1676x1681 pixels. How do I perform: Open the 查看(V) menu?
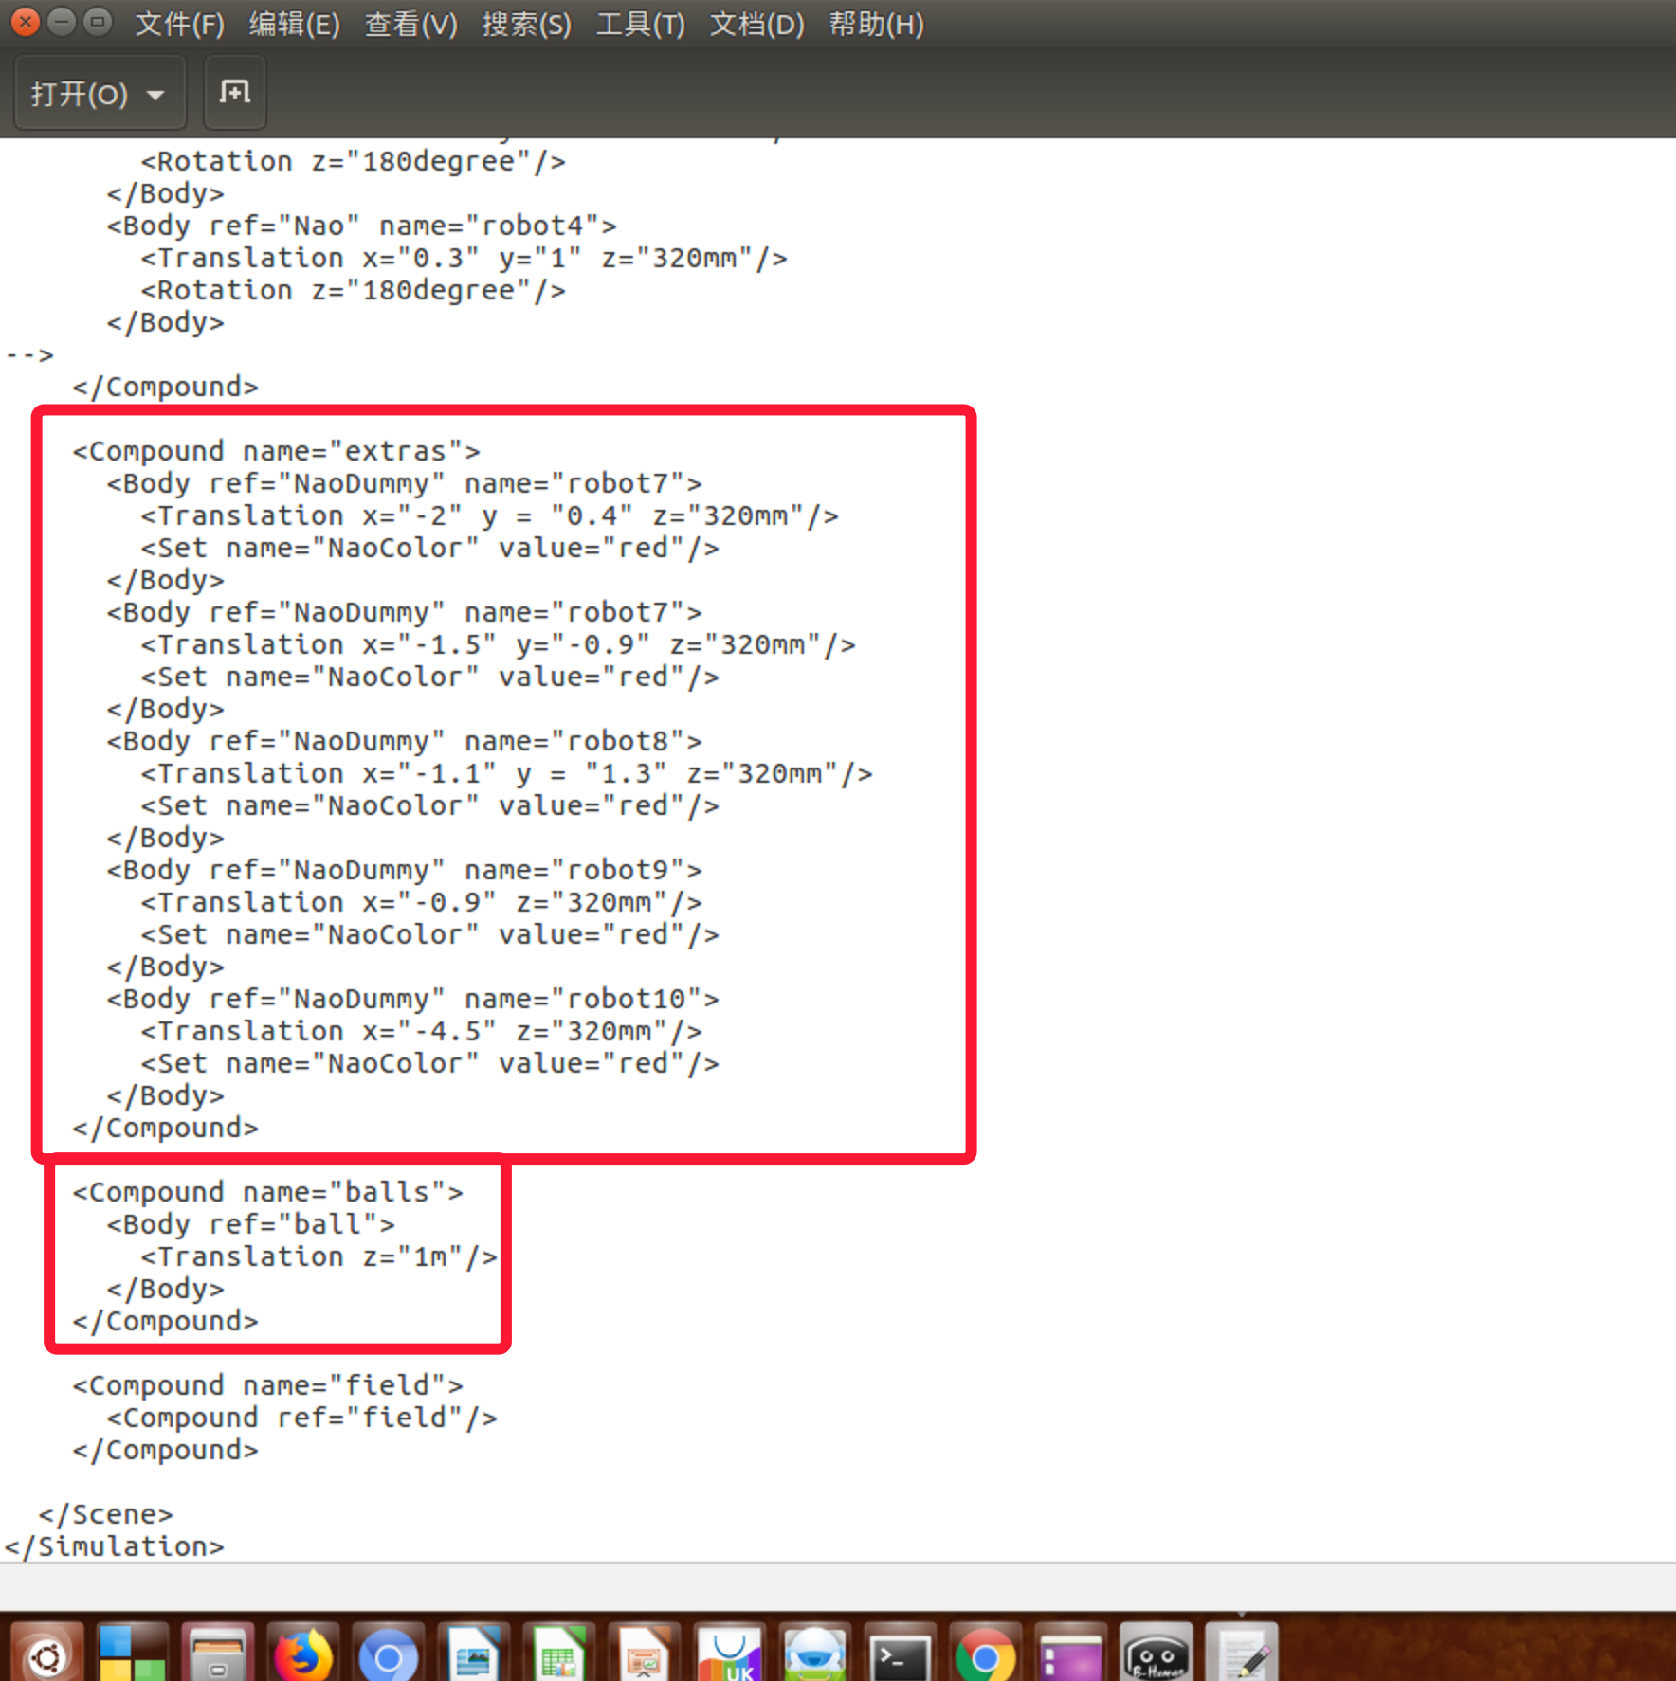click(x=411, y=24)
